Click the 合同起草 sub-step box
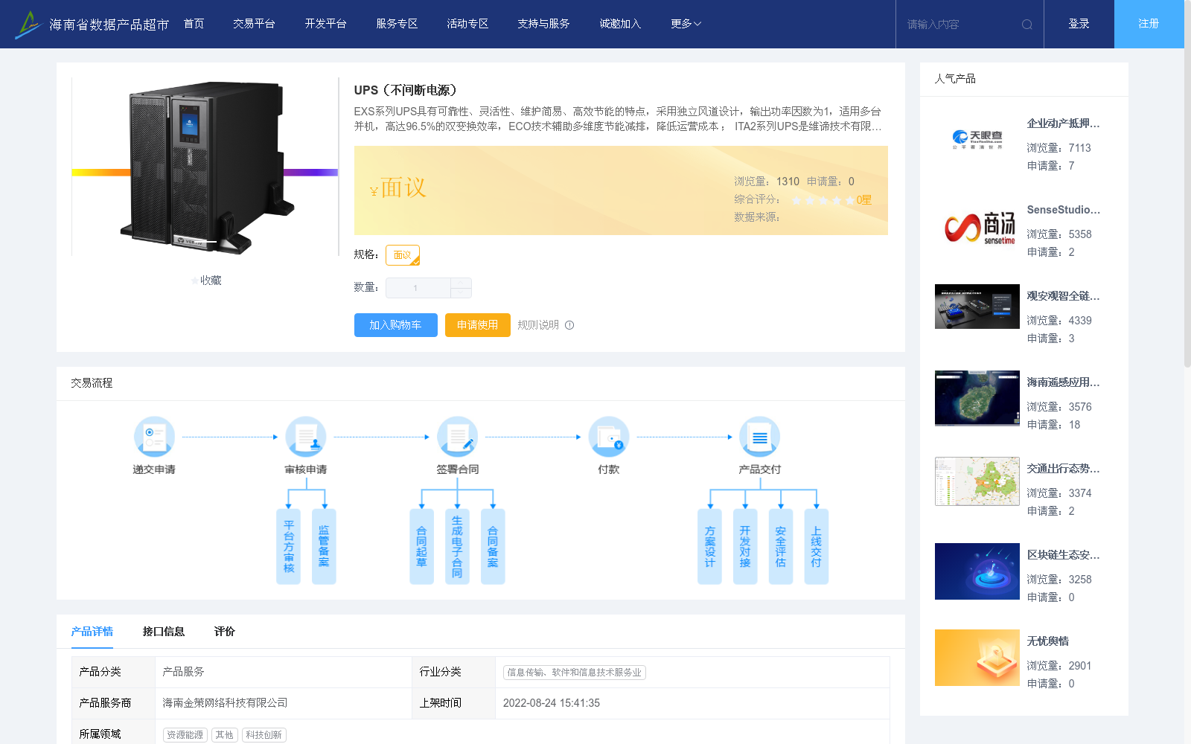Image resolution: width=1191 pixels, height=744 pixels. tap(421, 547)
